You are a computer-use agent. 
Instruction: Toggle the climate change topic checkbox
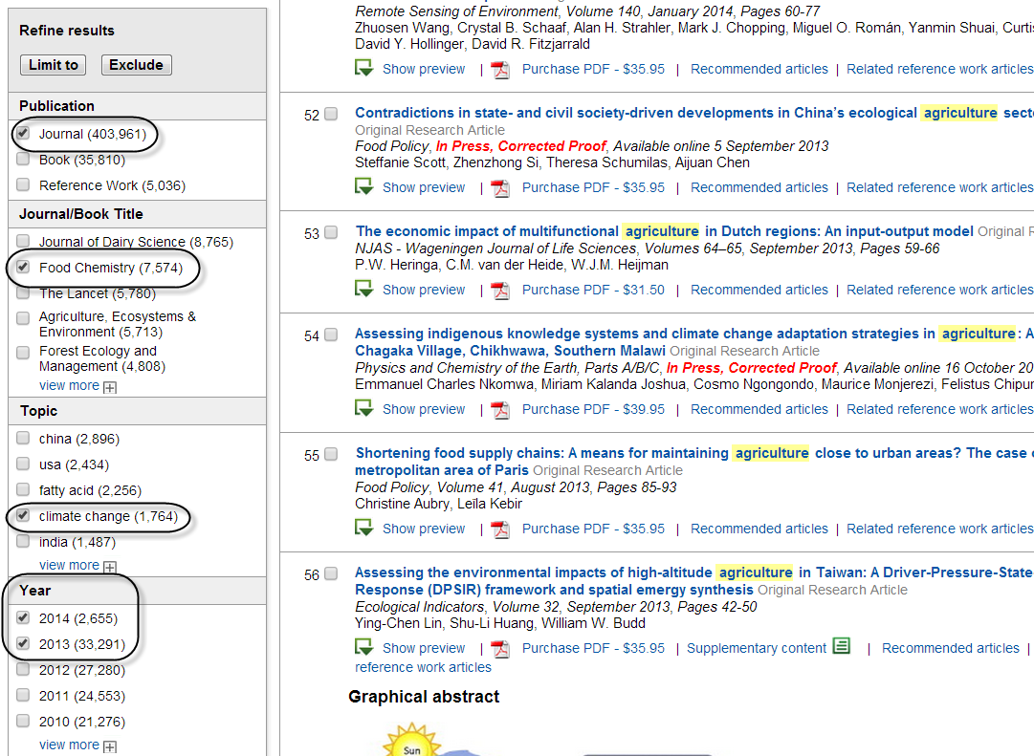[x=23, y=516]
